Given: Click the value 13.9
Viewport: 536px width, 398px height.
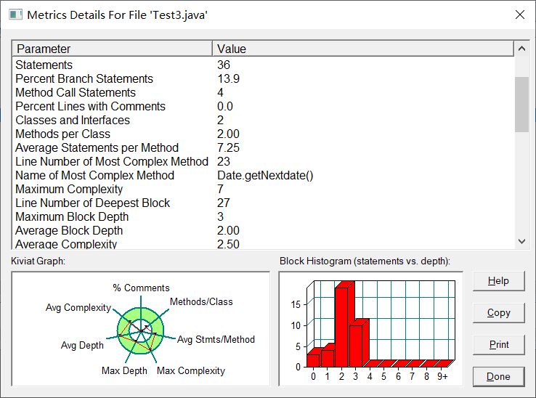Looking at the screenshot, I should [228, 78].
